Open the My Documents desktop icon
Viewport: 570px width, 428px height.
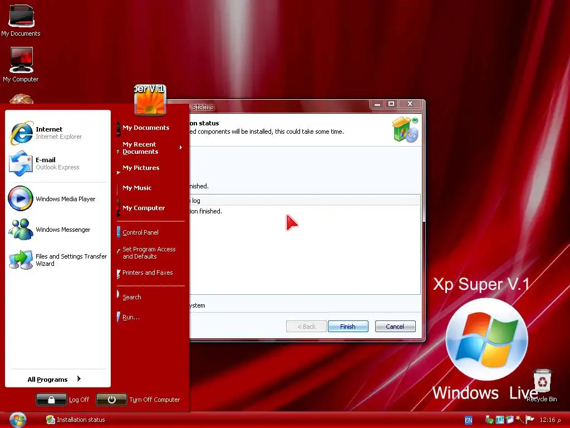(21, 21)
